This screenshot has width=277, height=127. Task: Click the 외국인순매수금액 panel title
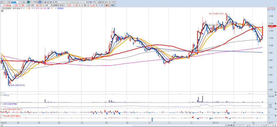click(x=12, y=110)
